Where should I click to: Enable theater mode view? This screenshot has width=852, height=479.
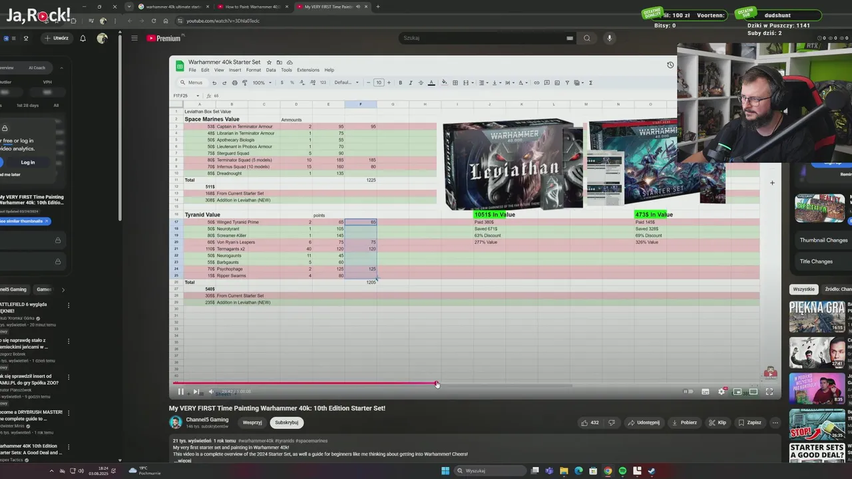[753, 392]
